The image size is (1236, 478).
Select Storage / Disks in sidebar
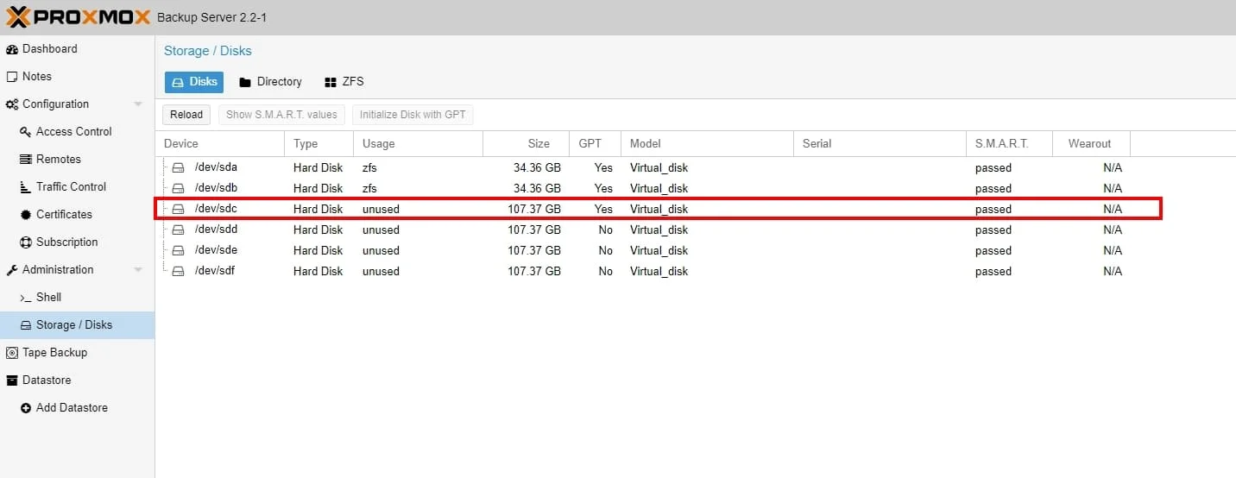point(78,325)
